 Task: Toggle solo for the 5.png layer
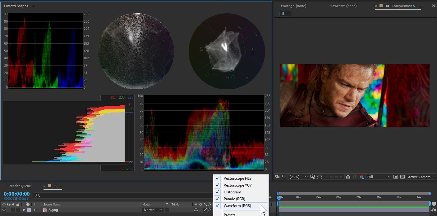(13, 210)
